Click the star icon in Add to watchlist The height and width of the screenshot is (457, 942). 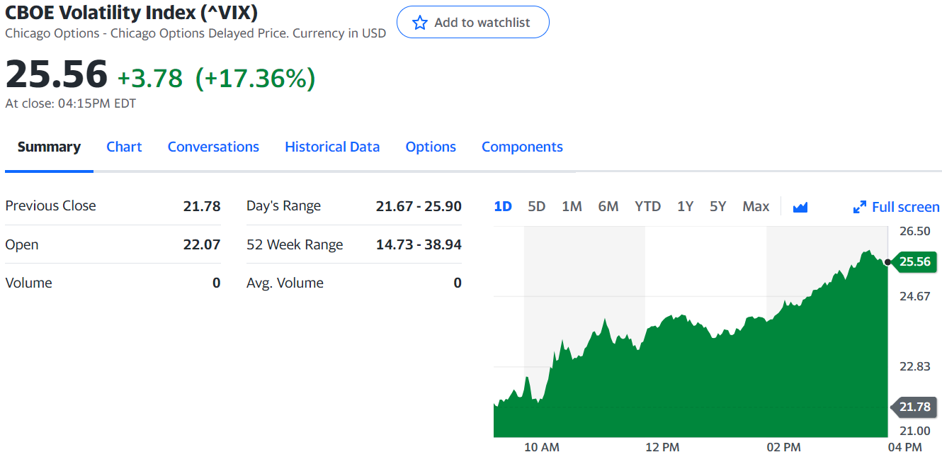(x=420, y=23)
